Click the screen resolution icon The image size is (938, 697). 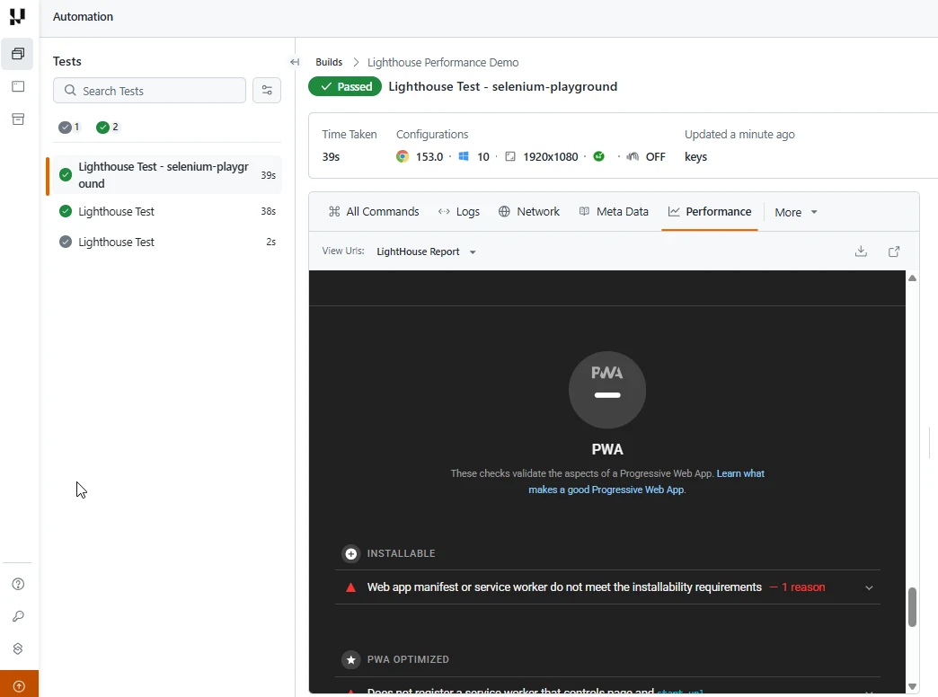point(510,156)
